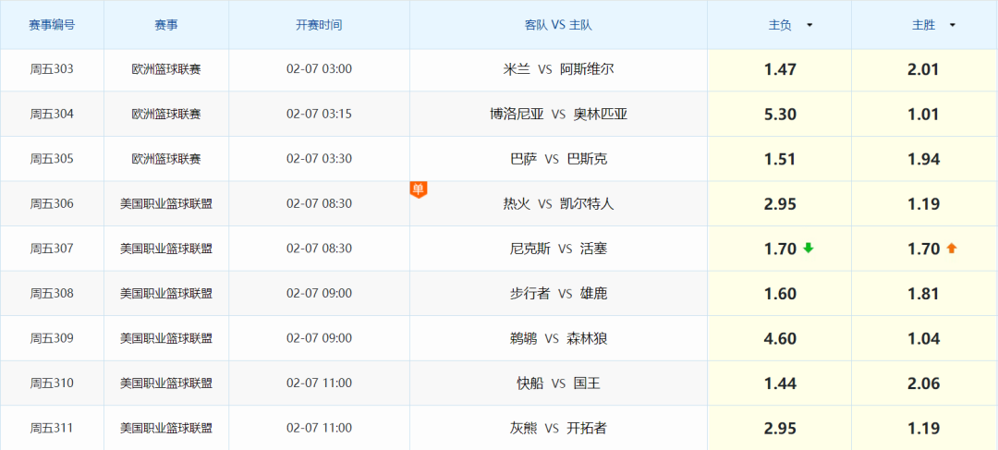Select the 赛事 column header
The height and width of the screenshot is (450, 998).
166,26
